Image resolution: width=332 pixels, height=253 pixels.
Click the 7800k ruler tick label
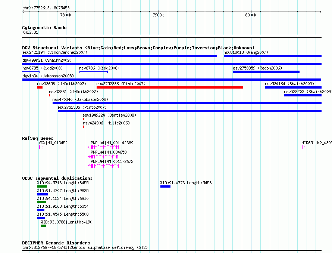pyautogui.click(x=66, y=15)
